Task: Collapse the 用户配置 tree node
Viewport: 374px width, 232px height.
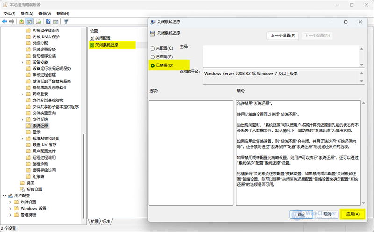Action: [x=5, y=196]
